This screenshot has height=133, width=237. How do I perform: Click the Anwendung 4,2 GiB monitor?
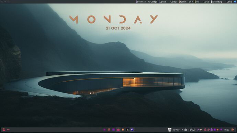click(x=222, y=2)
